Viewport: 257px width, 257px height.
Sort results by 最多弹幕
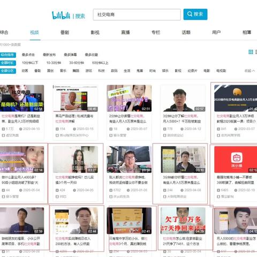[x=70, y=55]
